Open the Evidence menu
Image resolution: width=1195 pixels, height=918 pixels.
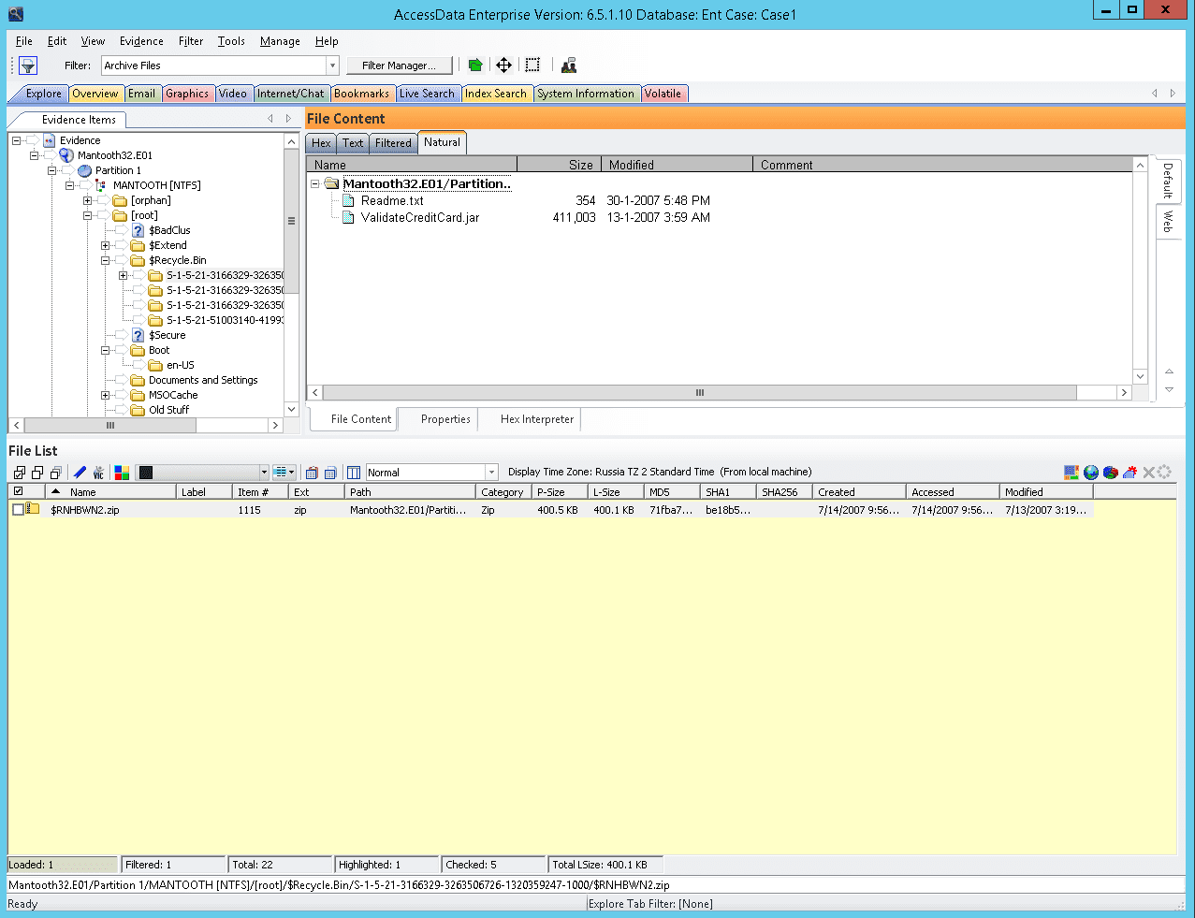(x=141, y=41)
